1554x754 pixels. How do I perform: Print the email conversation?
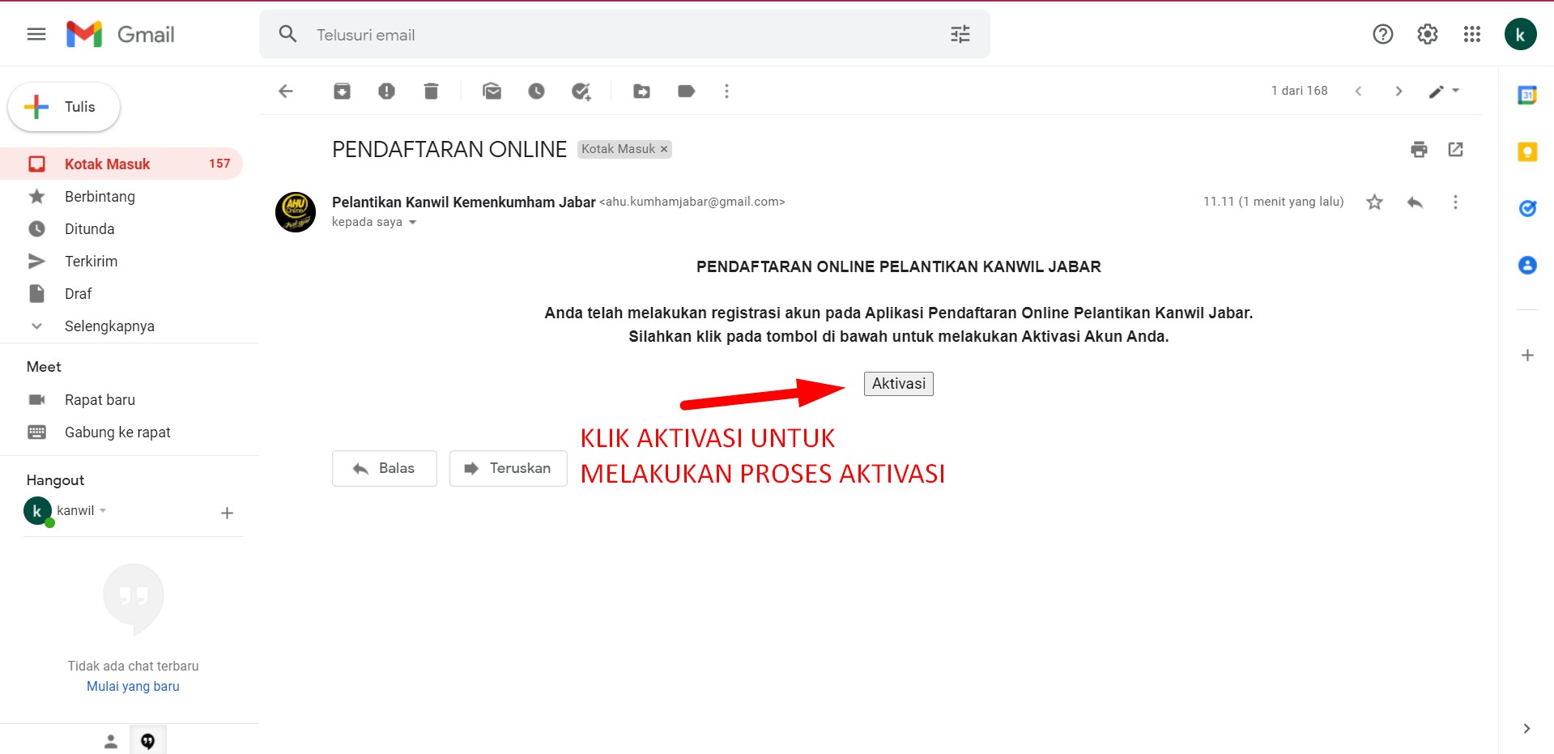click(1419, 150)
